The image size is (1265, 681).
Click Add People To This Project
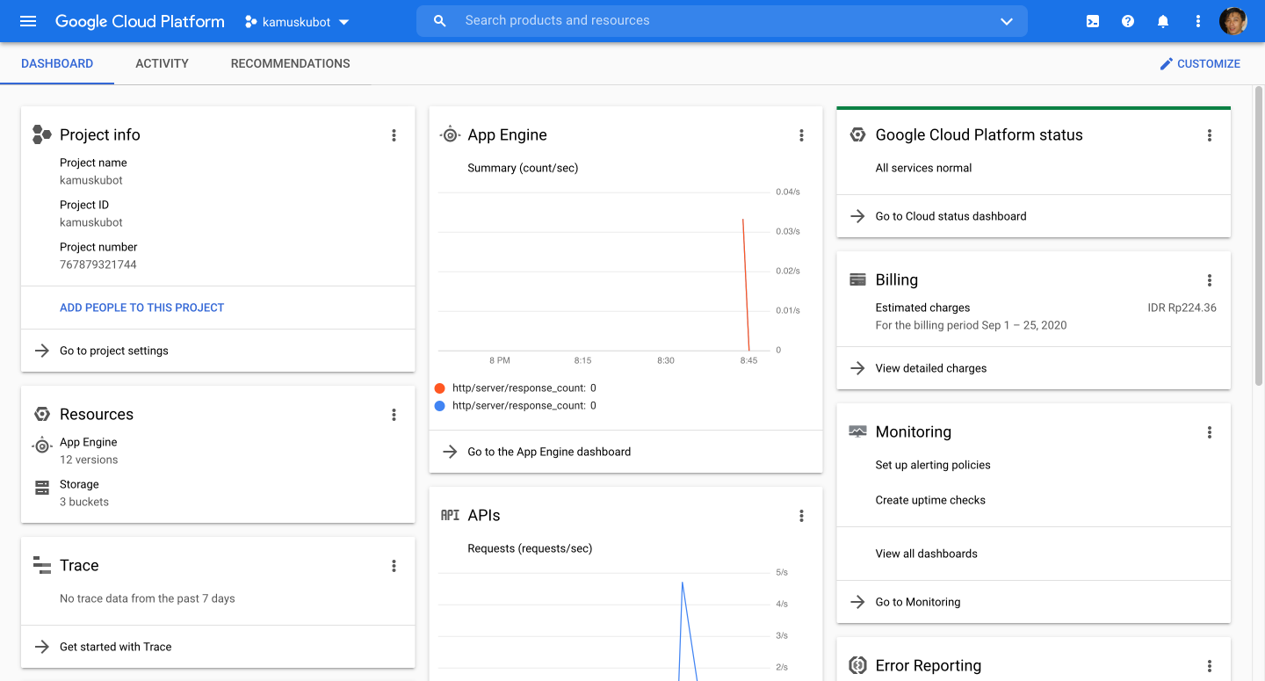(x=141, y=308)
